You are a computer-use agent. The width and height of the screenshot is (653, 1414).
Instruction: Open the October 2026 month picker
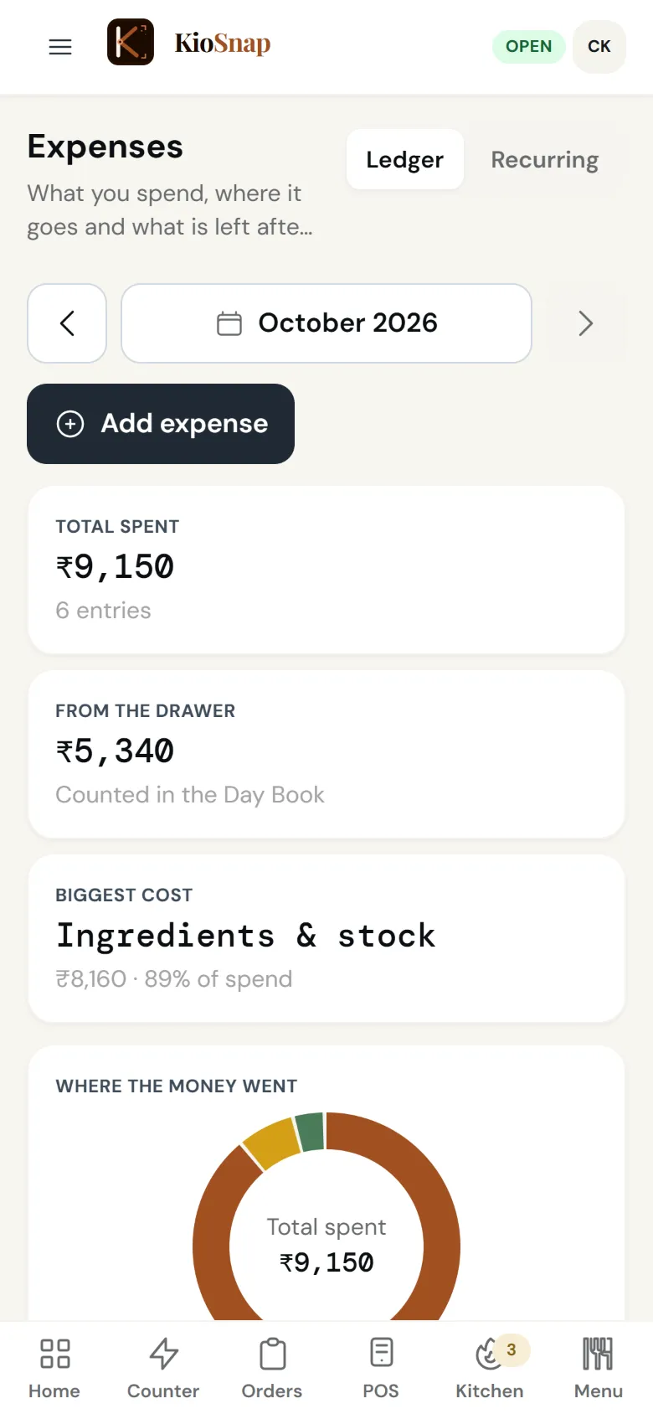pos(326,323)
